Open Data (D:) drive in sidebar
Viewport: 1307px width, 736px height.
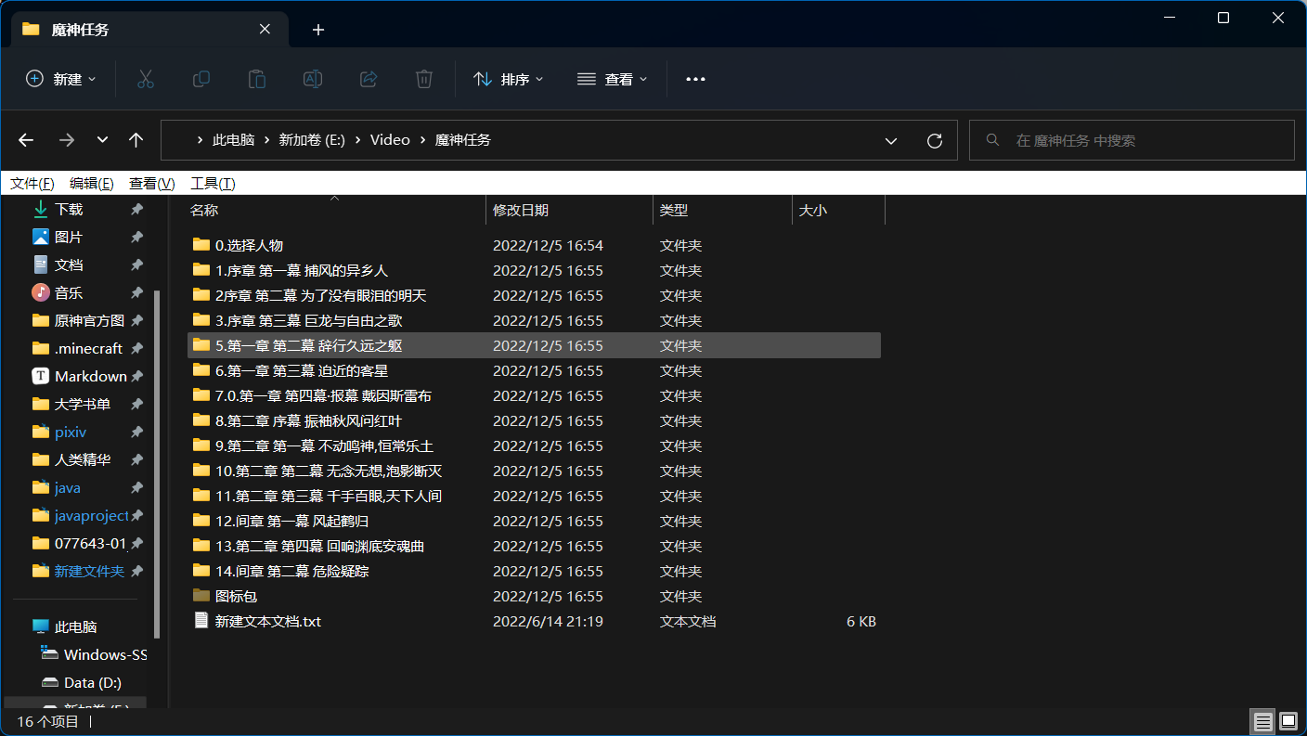point(93,682)
